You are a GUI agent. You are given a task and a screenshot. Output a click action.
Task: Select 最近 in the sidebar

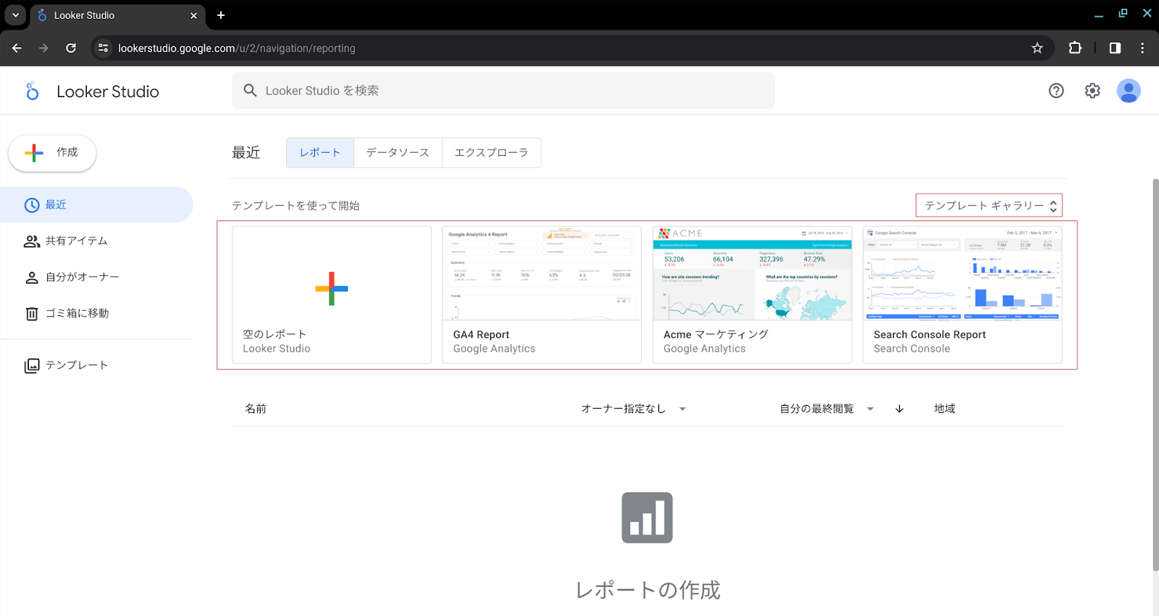pos(96,205)
